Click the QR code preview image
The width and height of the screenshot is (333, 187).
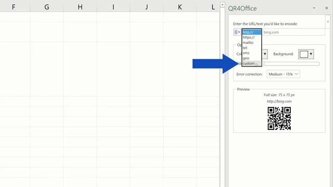(279, 118)
